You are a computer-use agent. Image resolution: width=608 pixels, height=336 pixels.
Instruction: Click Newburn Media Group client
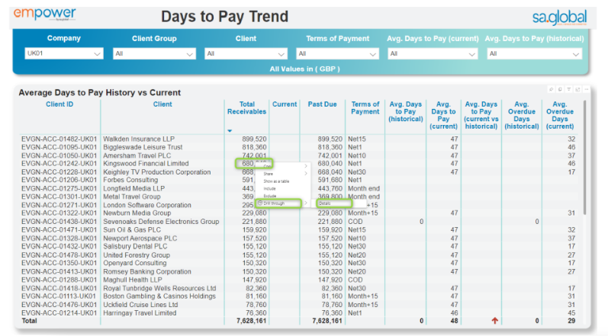[137, 213]
